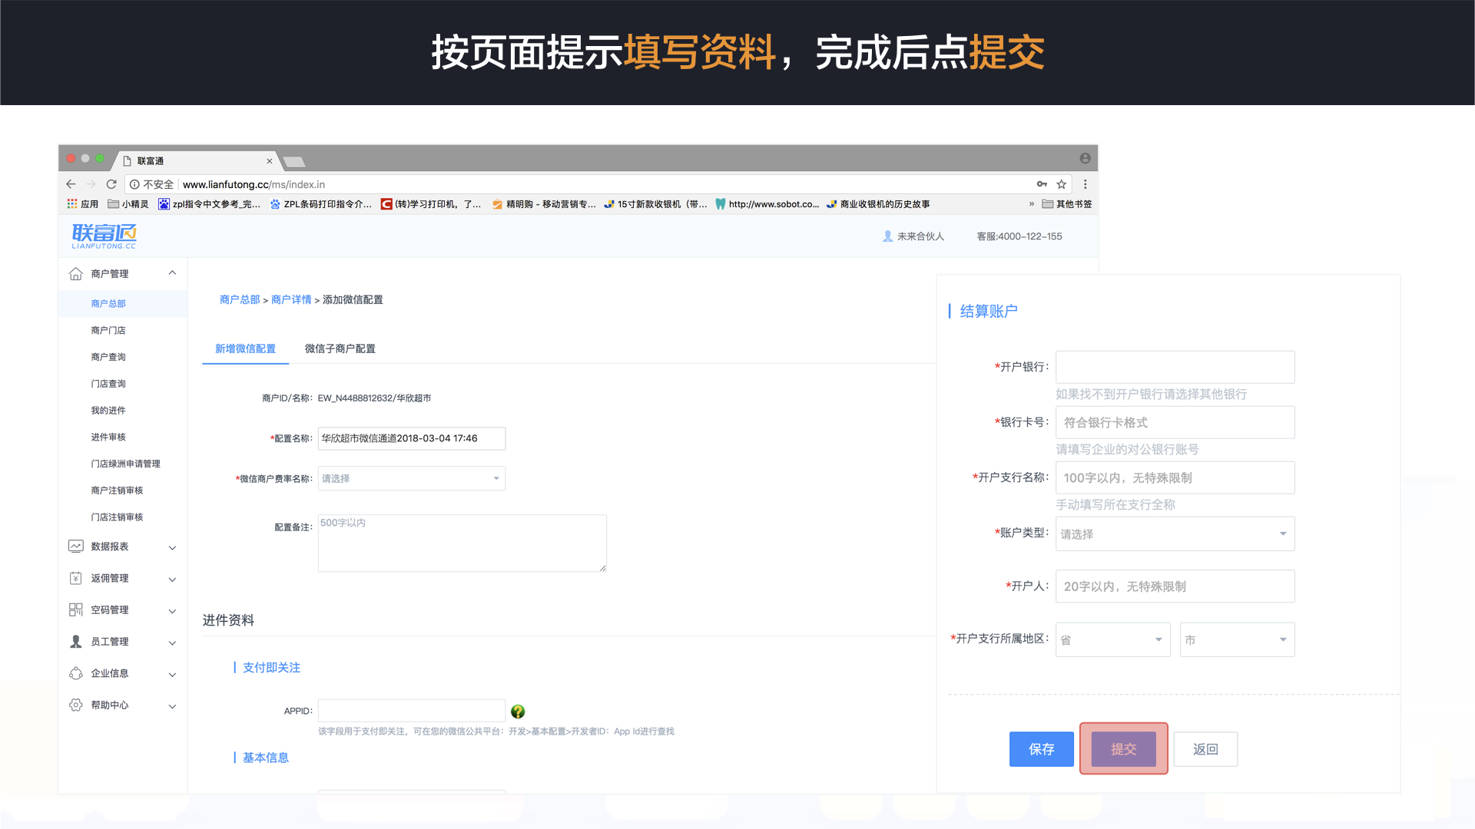The height and width of the screenshot is (829, 1475).
Task: Click the Chrome profile avatar icon
Action: pyautogui.click(x=1085, y=158)
